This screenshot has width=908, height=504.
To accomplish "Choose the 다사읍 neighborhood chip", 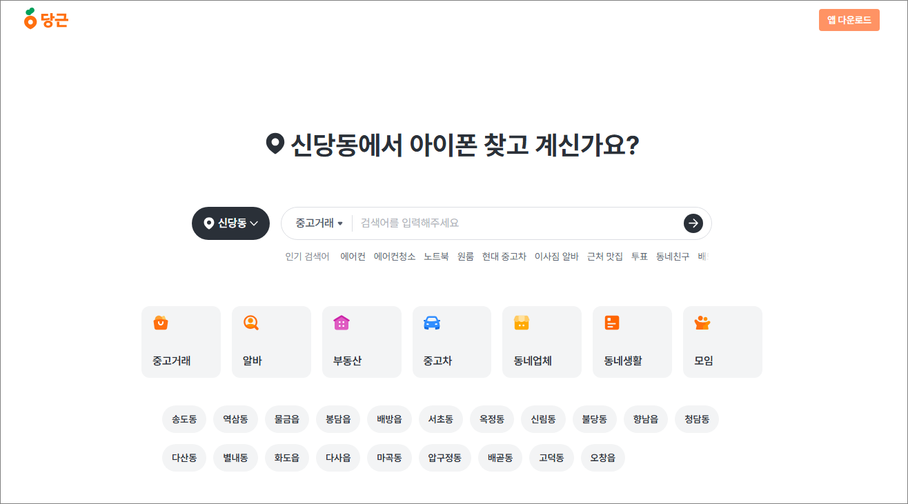I will [x=338, y=458].
